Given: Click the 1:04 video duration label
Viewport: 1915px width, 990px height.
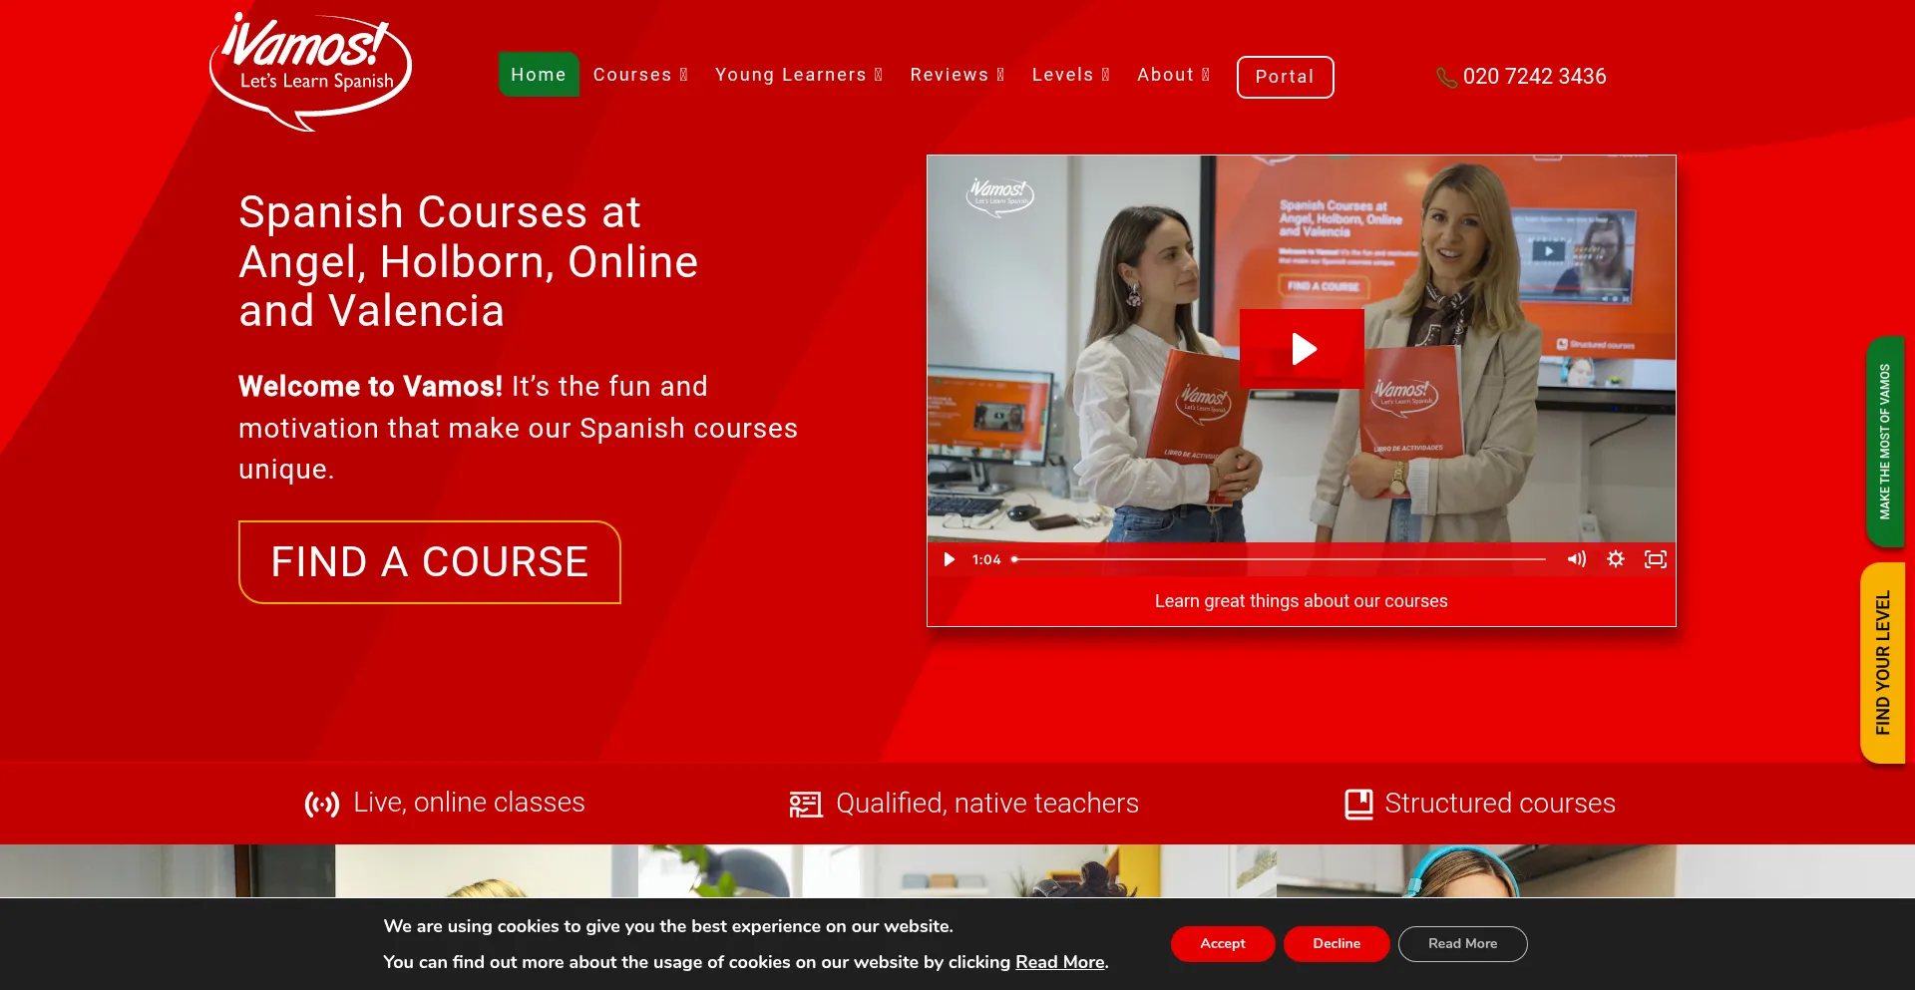Looking at the screenshot, I should coord(986,559).
